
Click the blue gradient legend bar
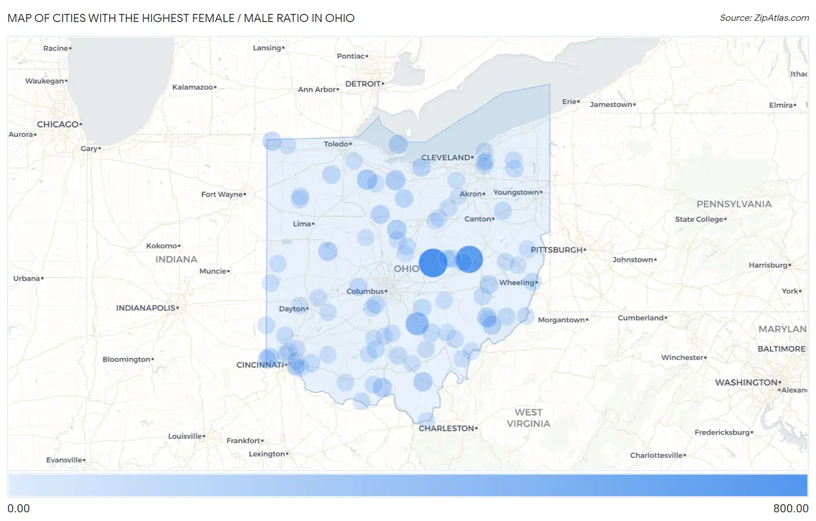(408, 486)
